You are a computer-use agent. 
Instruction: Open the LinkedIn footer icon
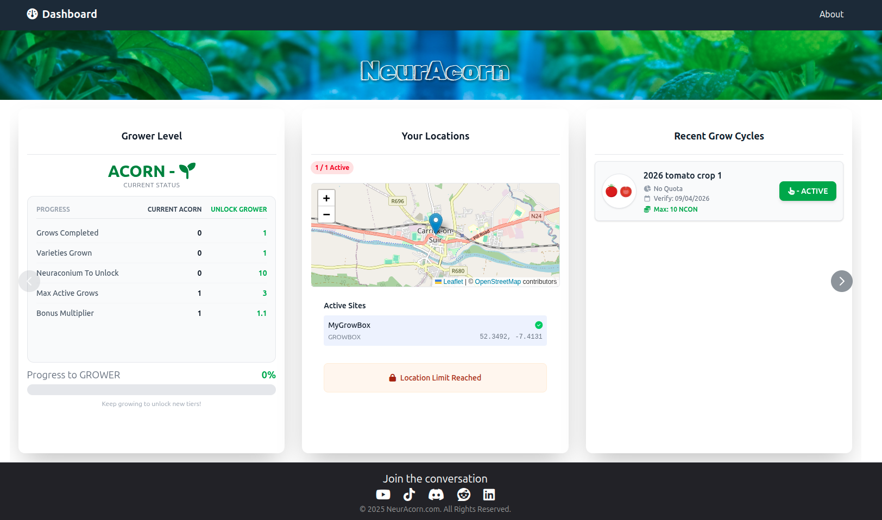pyautogui.click(x=489, y=494)
